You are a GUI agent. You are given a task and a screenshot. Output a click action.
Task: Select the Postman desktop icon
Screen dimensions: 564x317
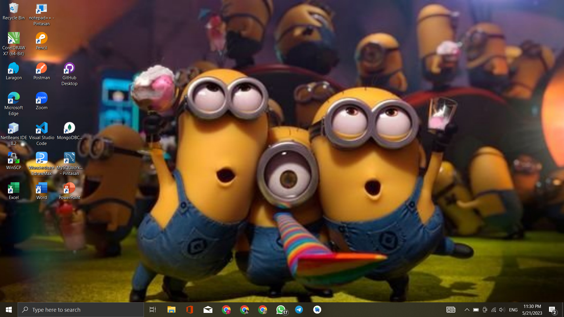41,71
